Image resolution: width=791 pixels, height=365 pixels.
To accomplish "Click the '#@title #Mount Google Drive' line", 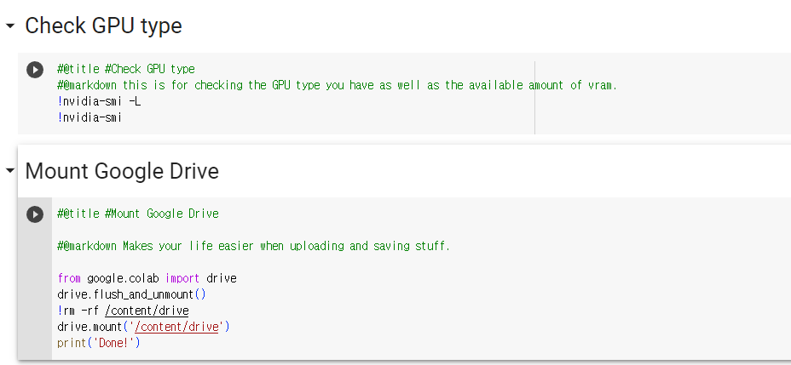I will pyautogui.click(x=138, y=214).
